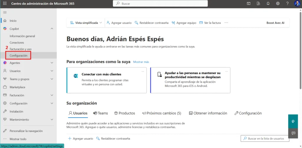The image size is (302, 148).
Task: Click the Facturación card icon in sidebar
Action: (5, 95)
